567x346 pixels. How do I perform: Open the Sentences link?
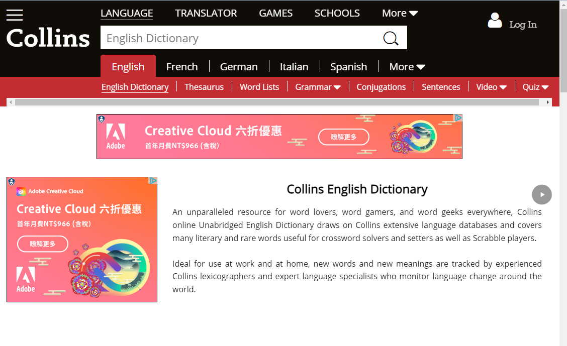[441, 87]
